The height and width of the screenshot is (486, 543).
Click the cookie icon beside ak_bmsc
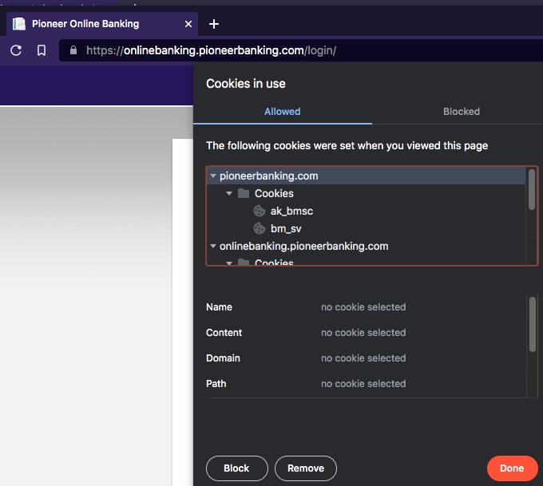pos(260,211)
